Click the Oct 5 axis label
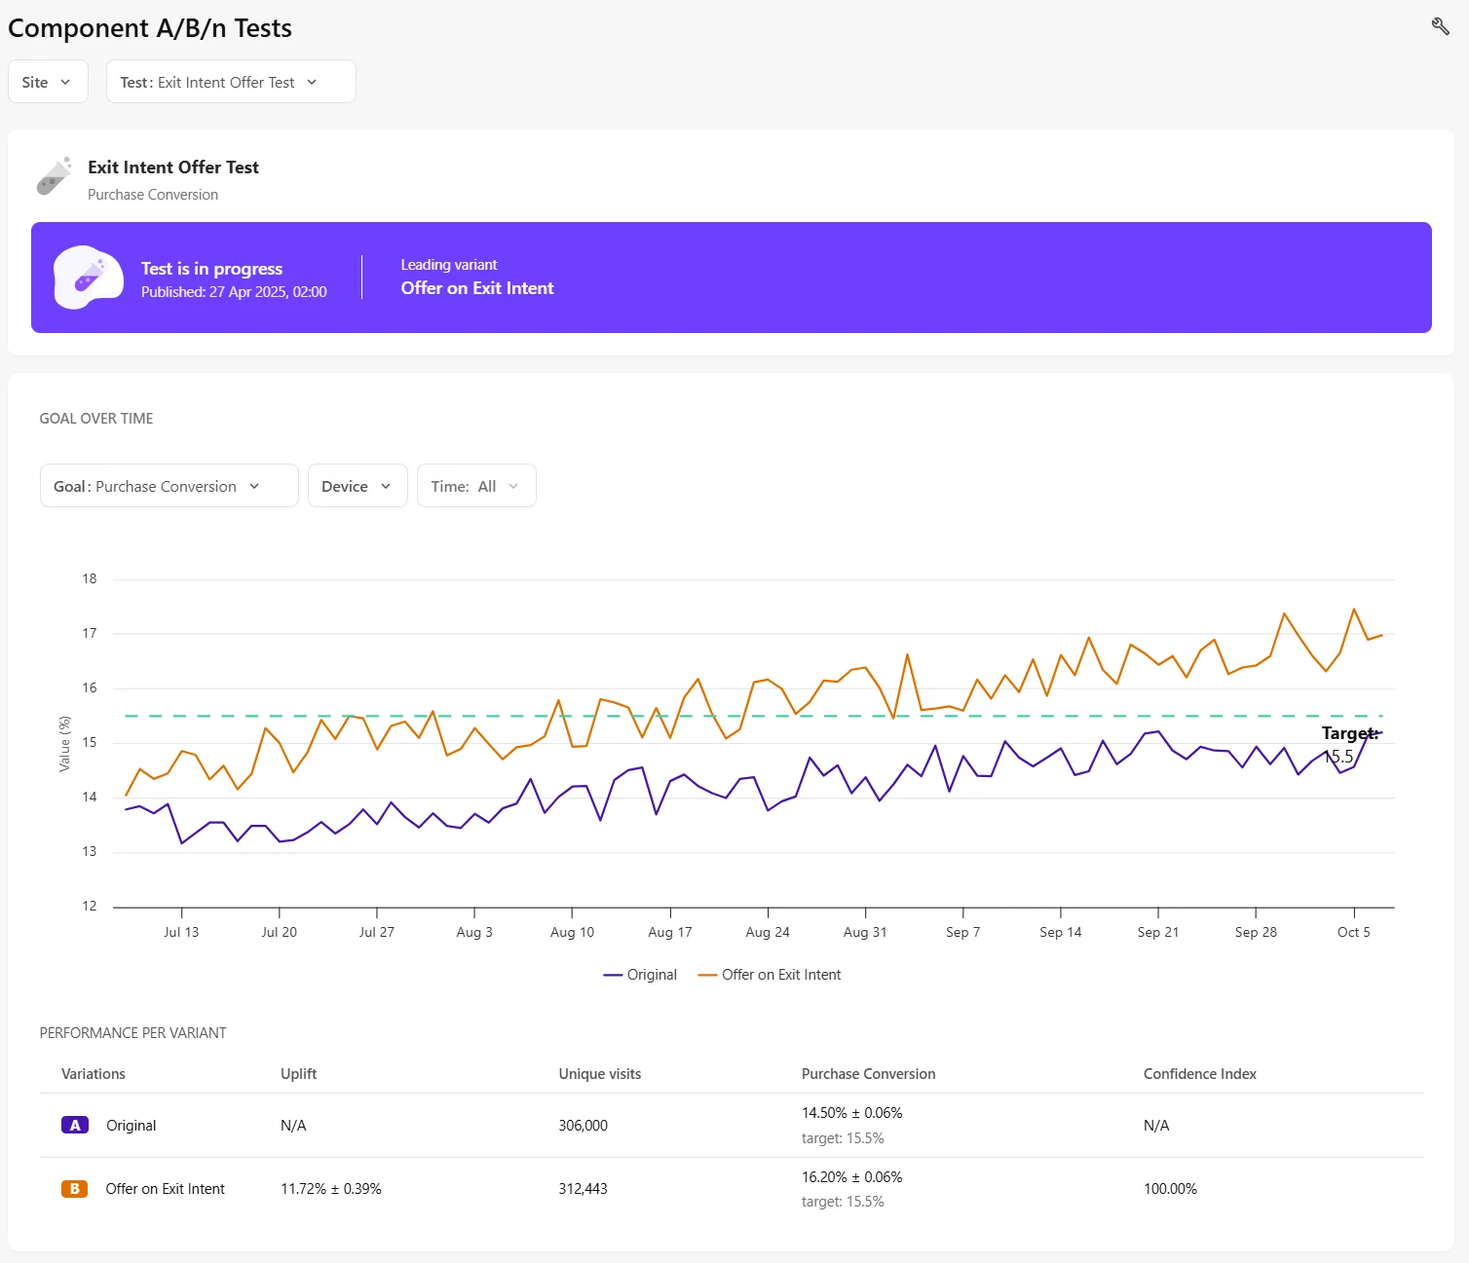Image resolution: width=1469 pixels, height=1263 pixels. point(1353,932)
